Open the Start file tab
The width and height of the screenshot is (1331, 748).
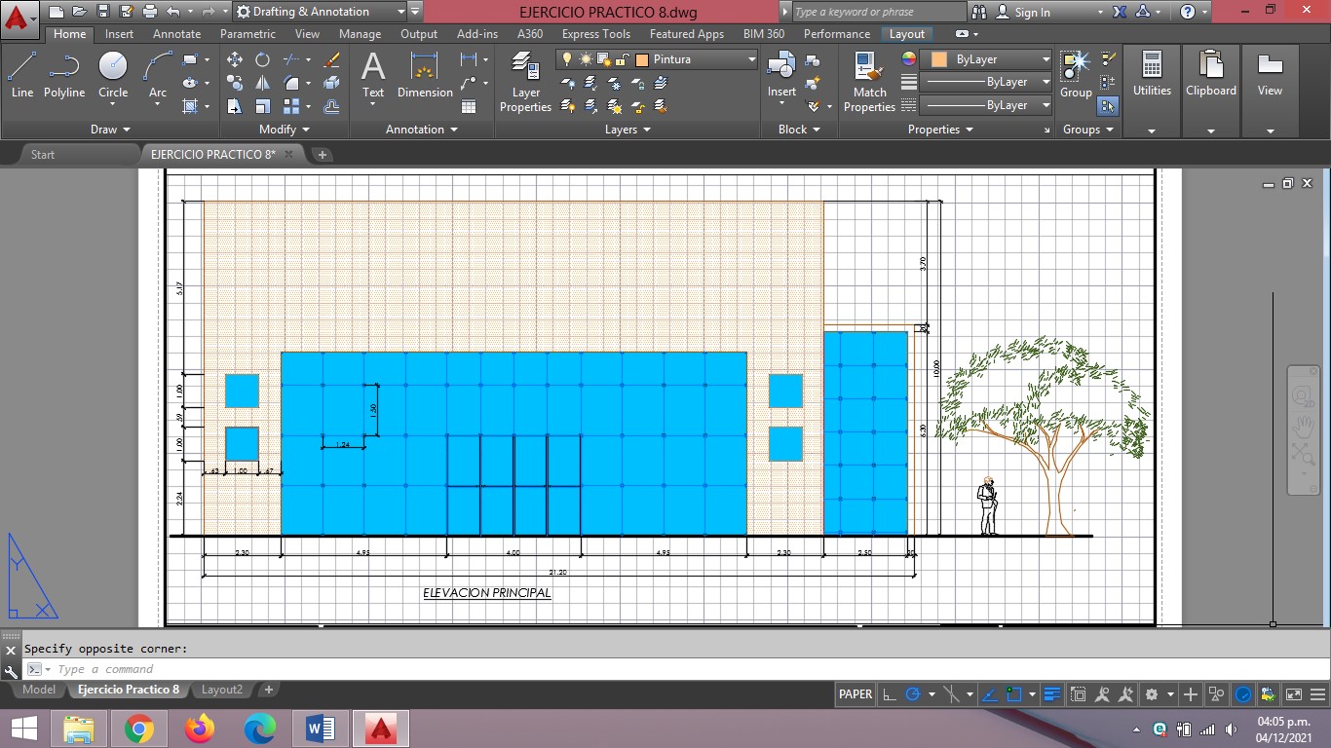(x=43, y=155)
